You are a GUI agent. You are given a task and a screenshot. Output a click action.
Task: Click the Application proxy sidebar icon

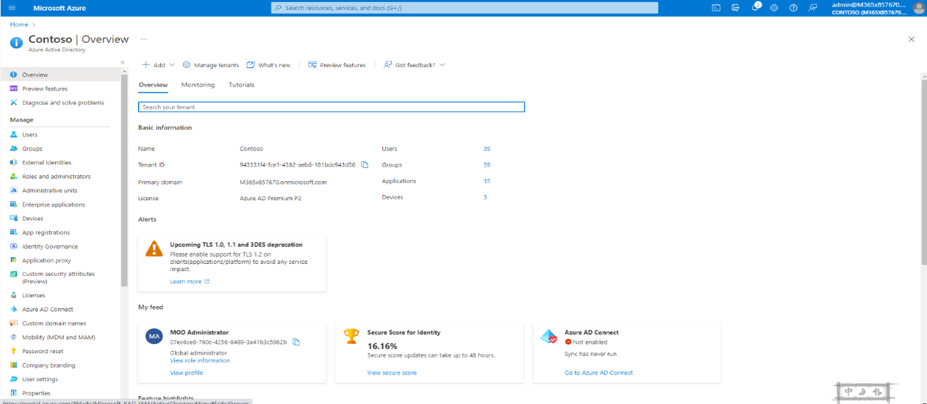pos(13,260)
